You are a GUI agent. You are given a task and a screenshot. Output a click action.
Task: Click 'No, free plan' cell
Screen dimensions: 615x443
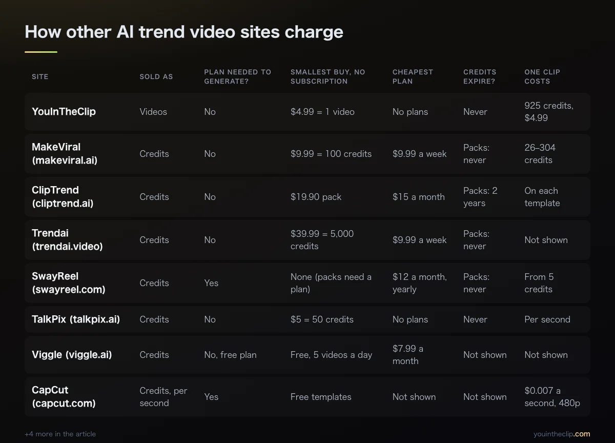click(230, 354)
